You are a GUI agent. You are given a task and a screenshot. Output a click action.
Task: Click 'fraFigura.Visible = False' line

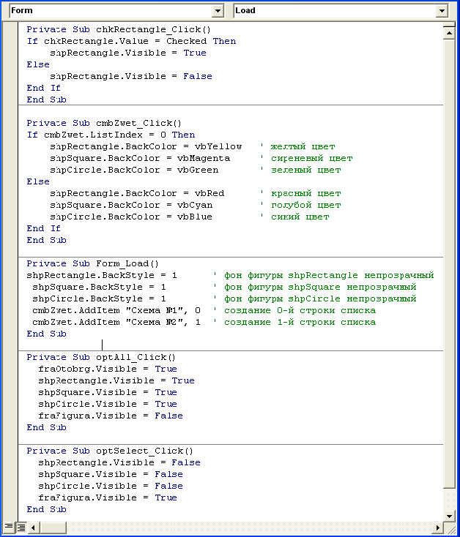coord(111,416)
